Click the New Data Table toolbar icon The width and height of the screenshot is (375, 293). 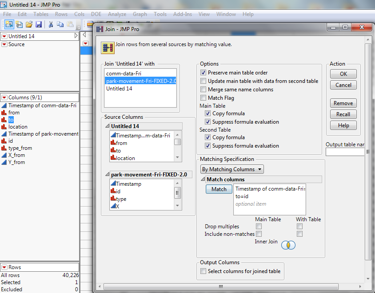pyautogui.click(x=9, y=24)
